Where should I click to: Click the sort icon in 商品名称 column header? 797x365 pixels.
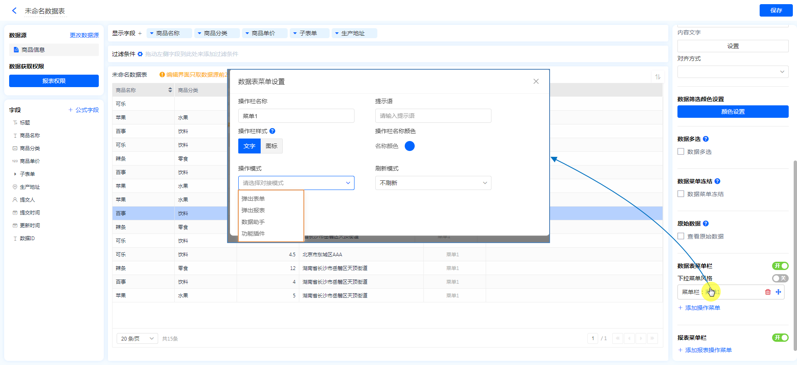[170, 90]
